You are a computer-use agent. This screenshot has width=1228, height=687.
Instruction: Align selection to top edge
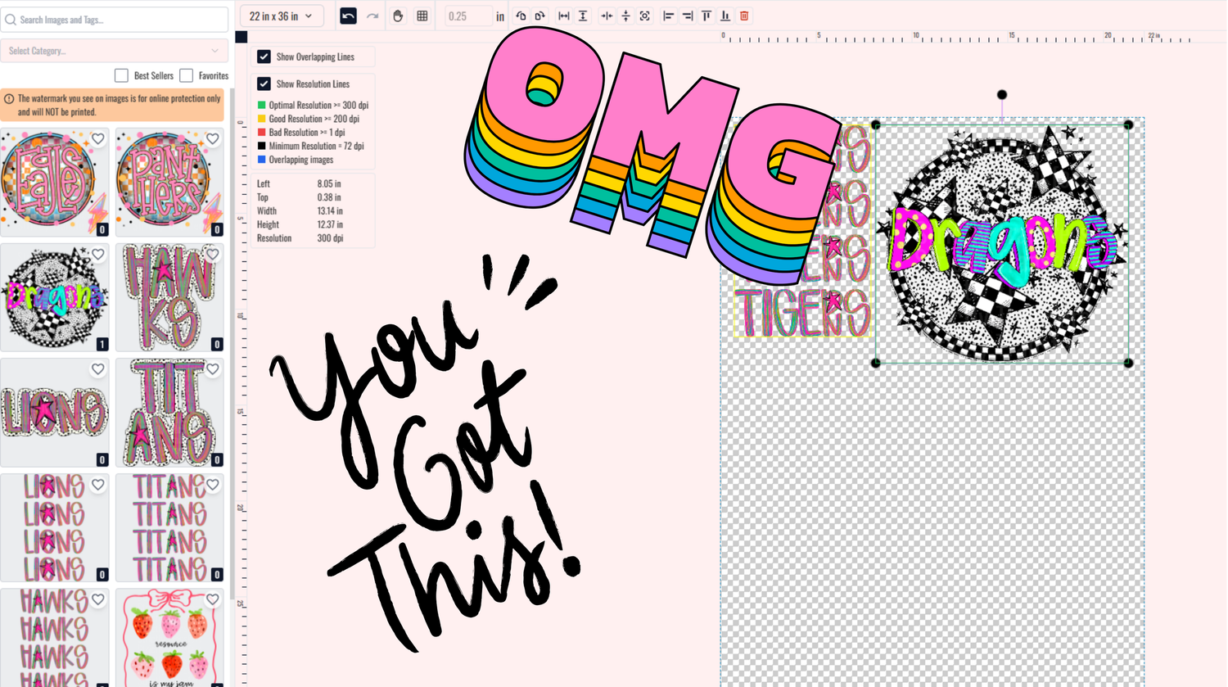(707, 16)
